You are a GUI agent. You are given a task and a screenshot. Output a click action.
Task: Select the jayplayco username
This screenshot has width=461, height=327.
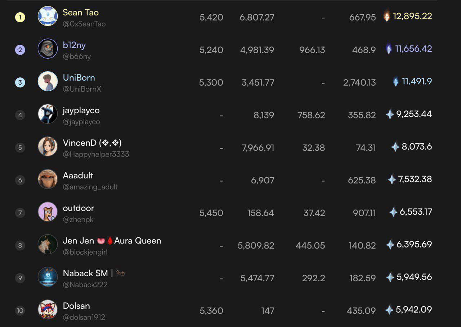point(81,110)
